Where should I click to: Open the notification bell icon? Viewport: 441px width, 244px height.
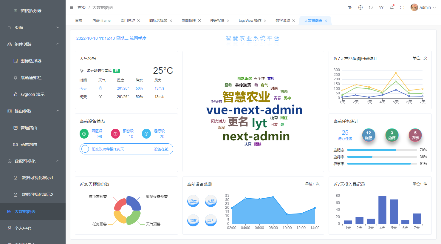[392, 7]
